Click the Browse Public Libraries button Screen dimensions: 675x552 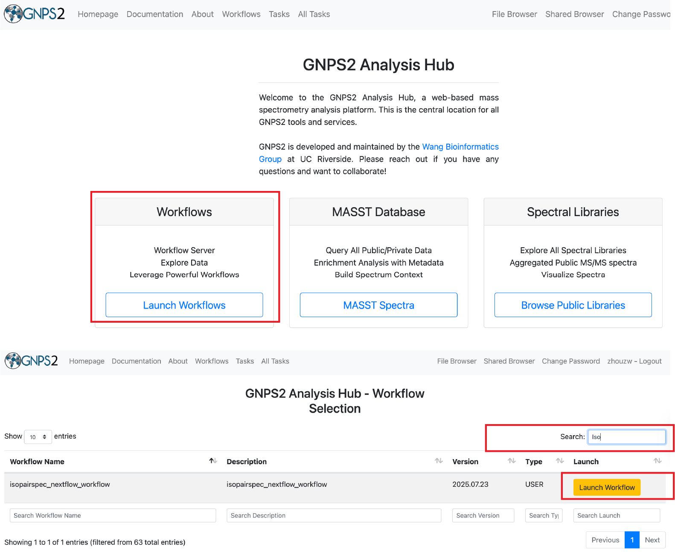pos(573,305)
